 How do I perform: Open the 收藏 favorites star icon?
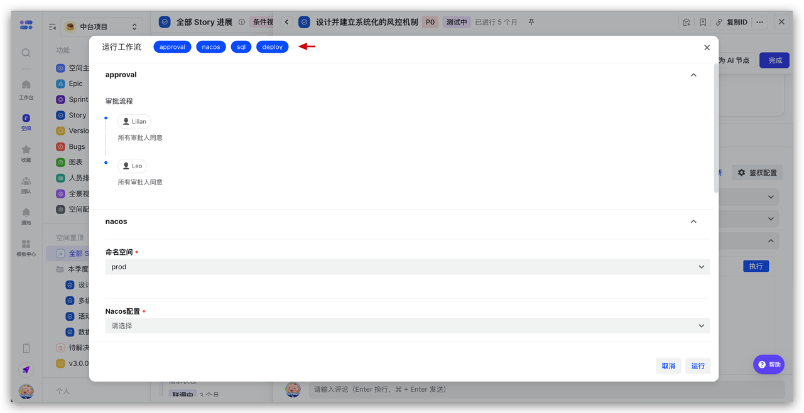[x=26, y=153]
